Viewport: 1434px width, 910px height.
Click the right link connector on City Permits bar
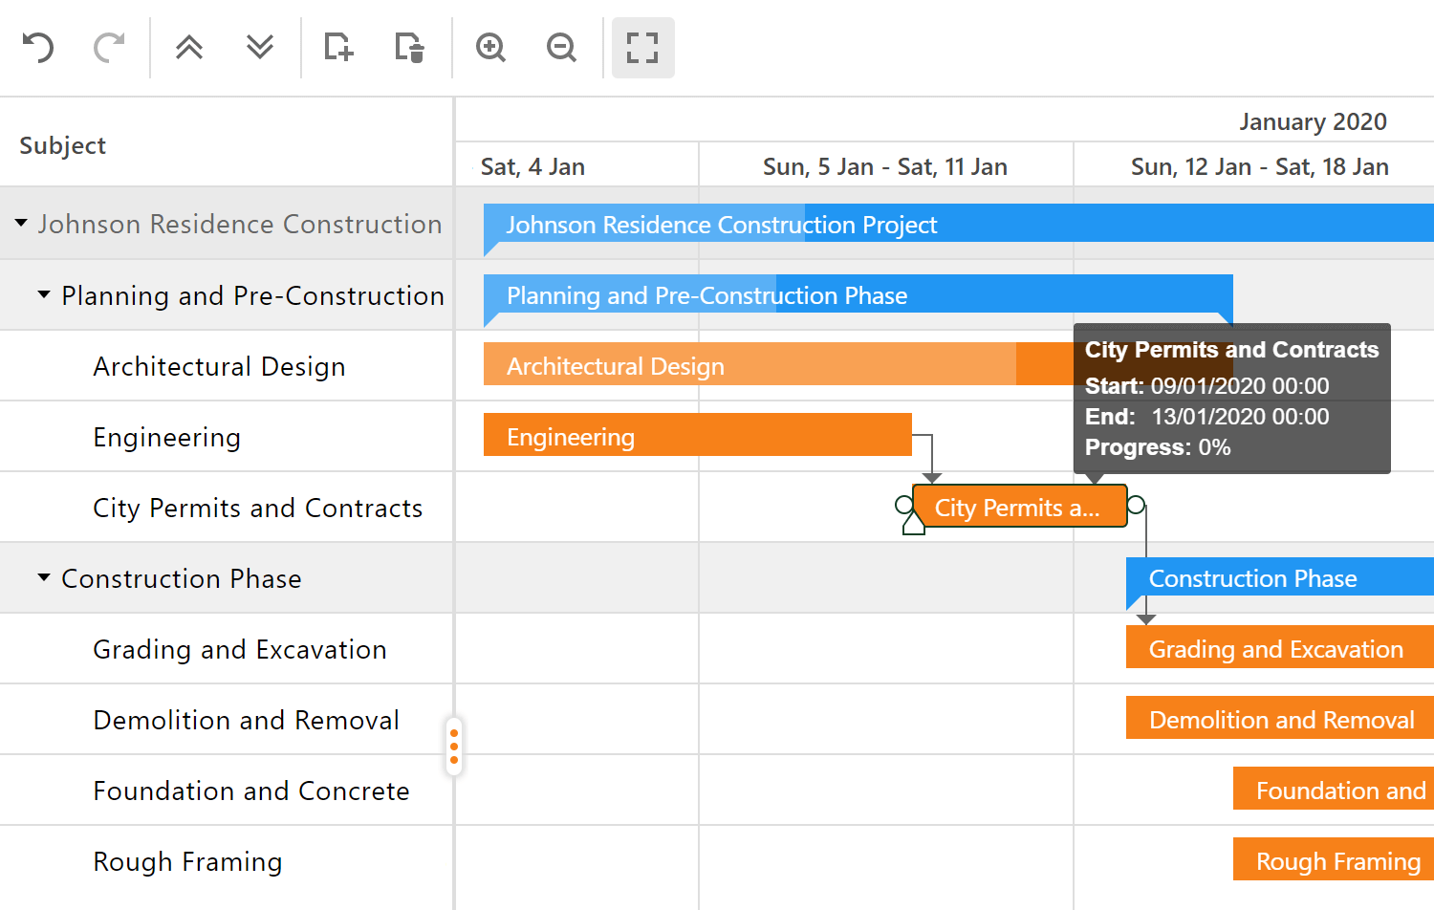click(1138, 506)
